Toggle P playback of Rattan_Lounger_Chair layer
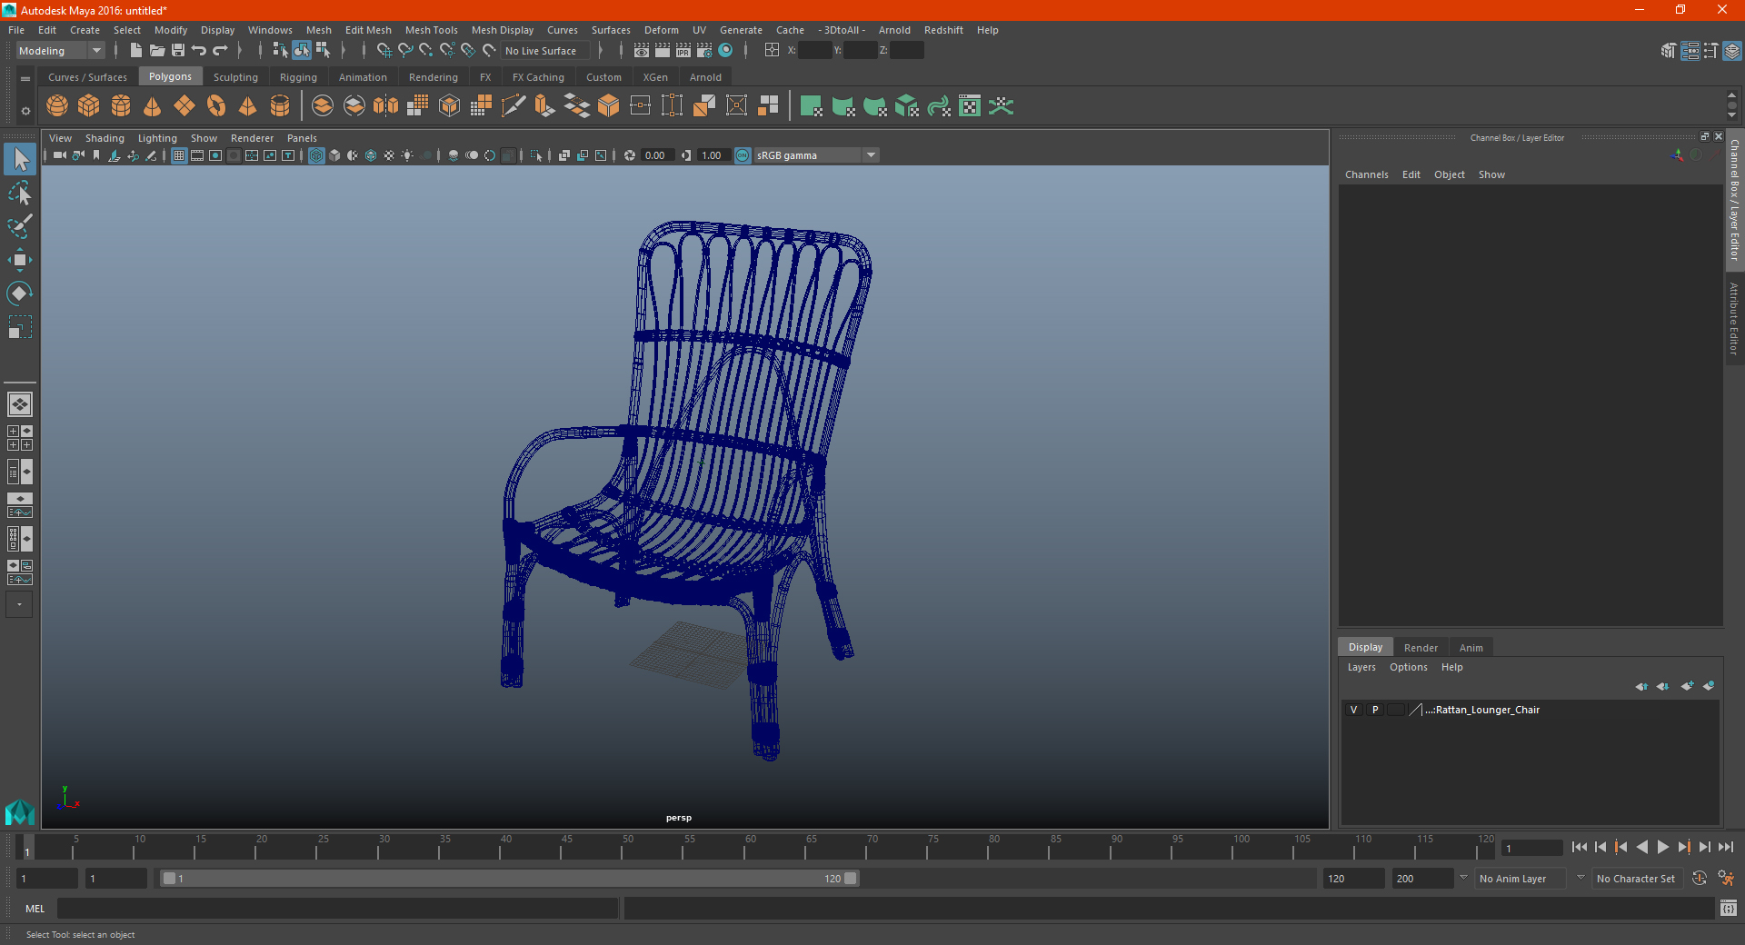The height and width of the screenshot is (945, 1745). [1375, 710]
